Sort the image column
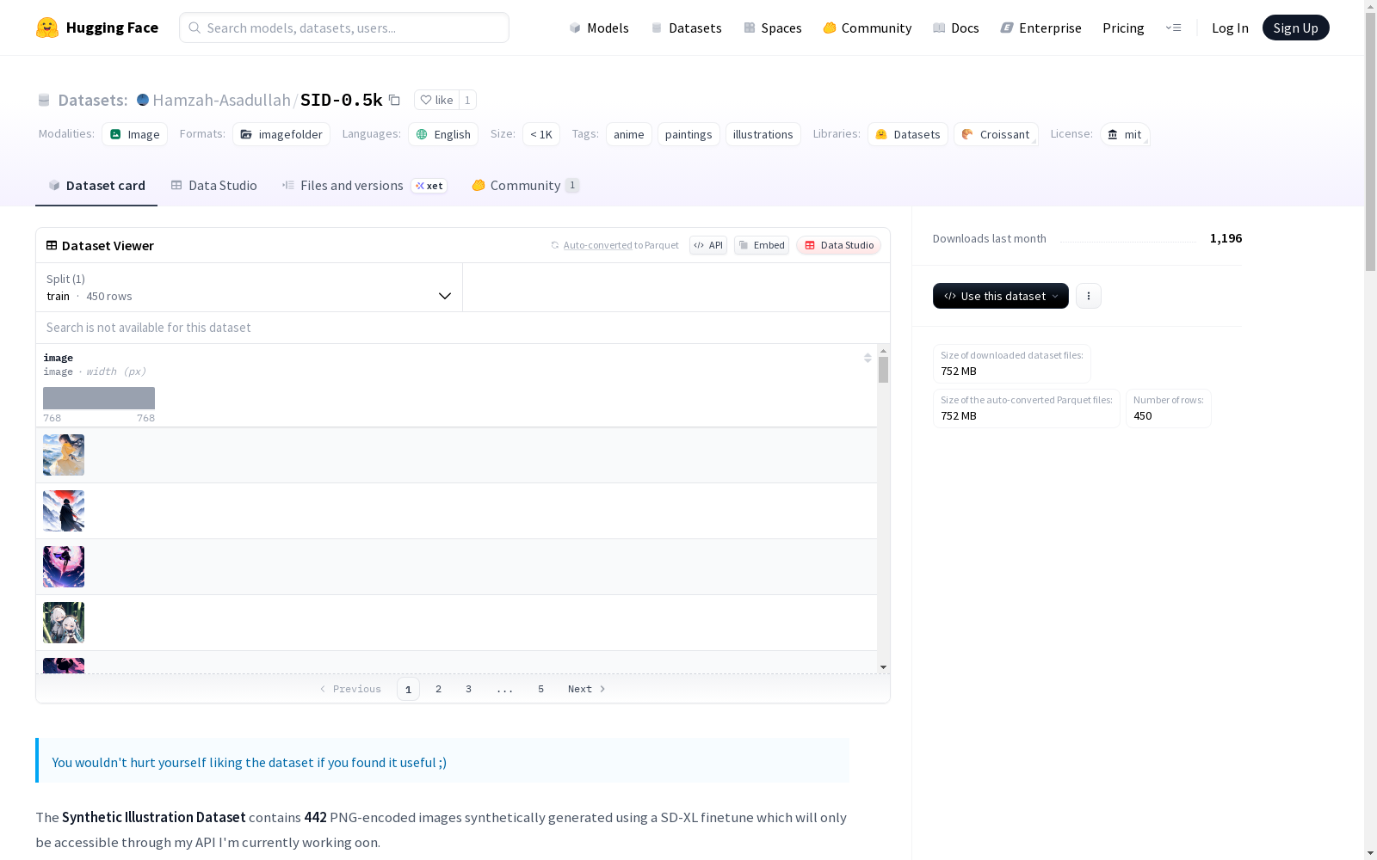The image size is (1377, 860). (868, 358)
